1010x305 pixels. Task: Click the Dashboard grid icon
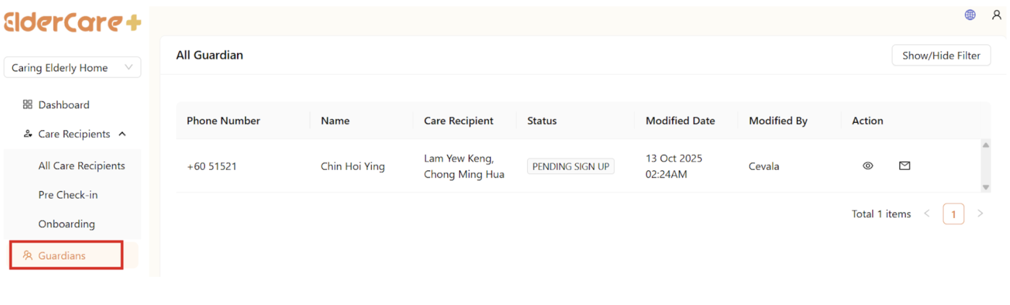tap(28, 105)
